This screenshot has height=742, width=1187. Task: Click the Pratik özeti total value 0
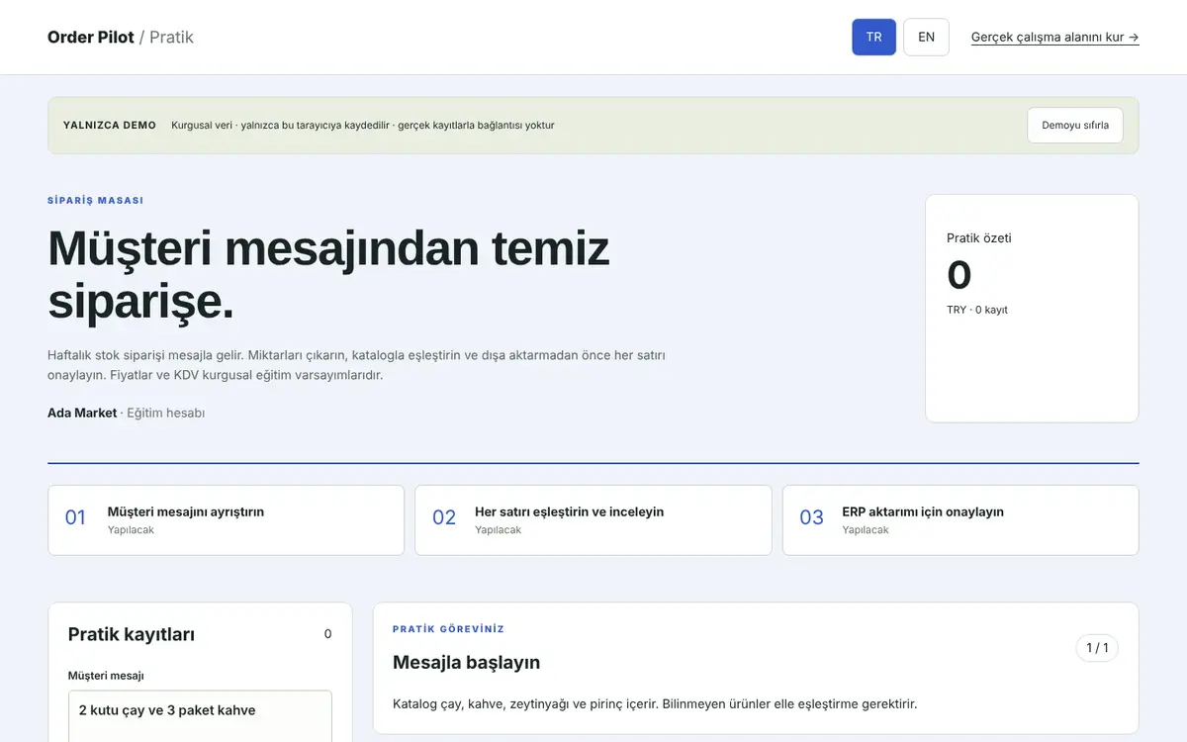[x=959, y=275]
